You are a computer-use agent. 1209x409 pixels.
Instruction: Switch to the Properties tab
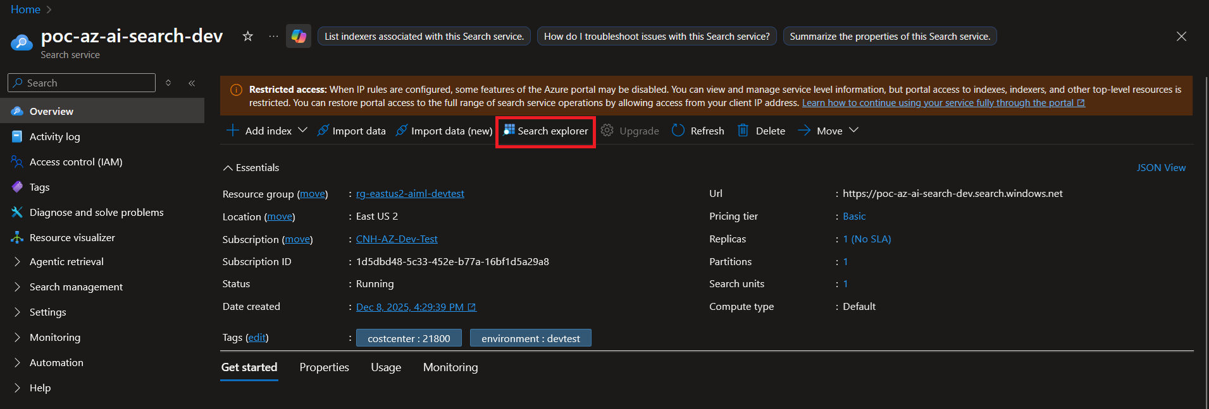[x=324, y=367]
